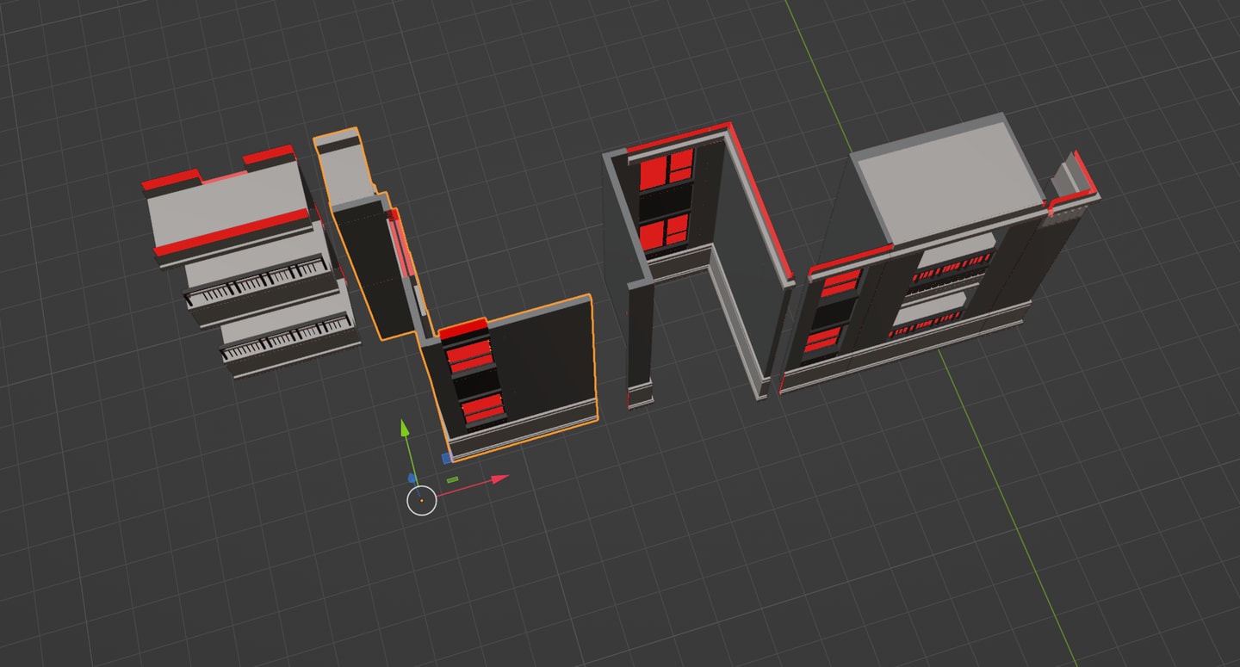Click the upper red window of the U-shaped wall
1240x667 pixels.
[666, 169]
